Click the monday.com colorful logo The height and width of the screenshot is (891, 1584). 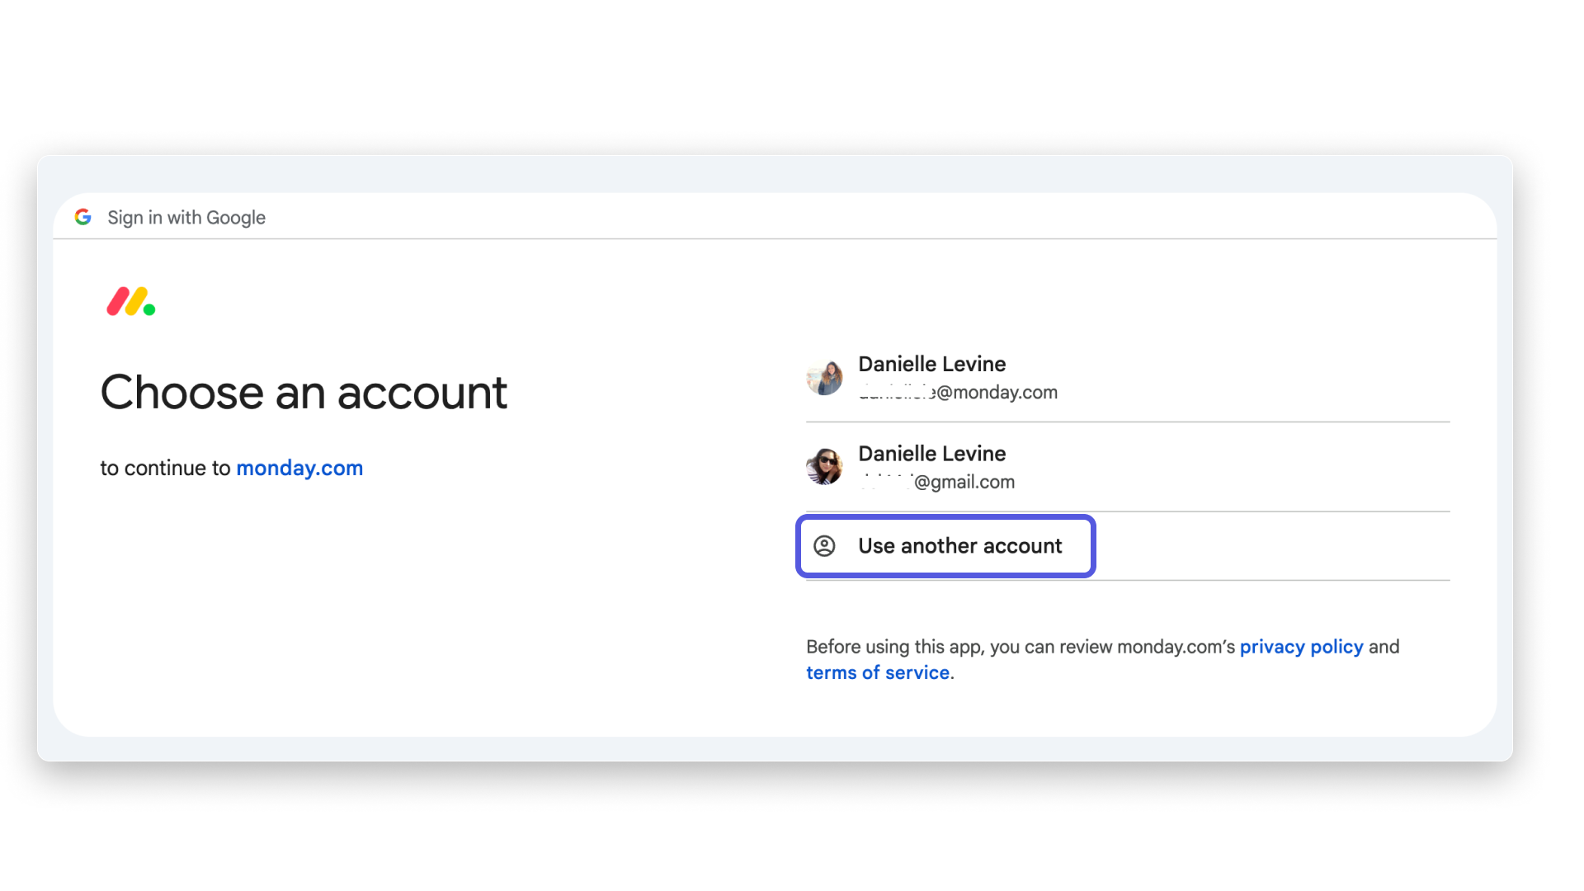point(131,301)
